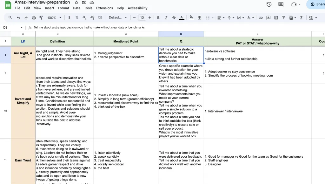
Task: Click the insert chart icon
Action: [276, 18]
